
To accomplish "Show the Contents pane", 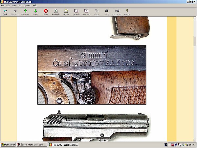I will [x=86, y=12].
